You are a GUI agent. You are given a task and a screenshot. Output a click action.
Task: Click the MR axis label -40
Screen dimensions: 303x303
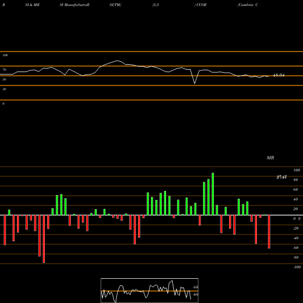click(x=296, y=238)
